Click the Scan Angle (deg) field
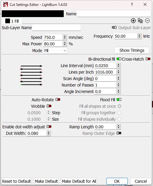This screenshot has height=186, width=153. [105, 79]
